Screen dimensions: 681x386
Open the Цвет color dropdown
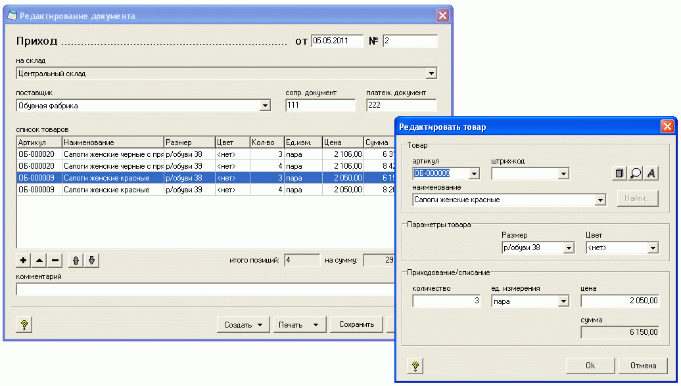653,248
